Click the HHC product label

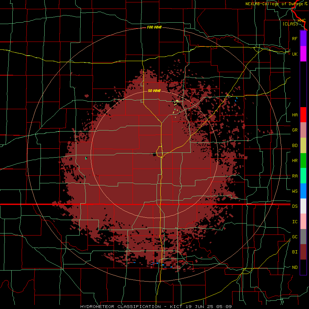301,20
